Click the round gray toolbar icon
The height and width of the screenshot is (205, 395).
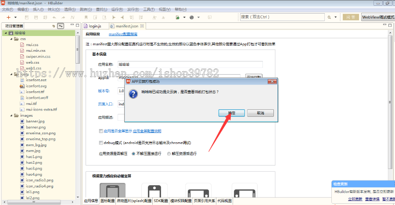tap(192, 18)
